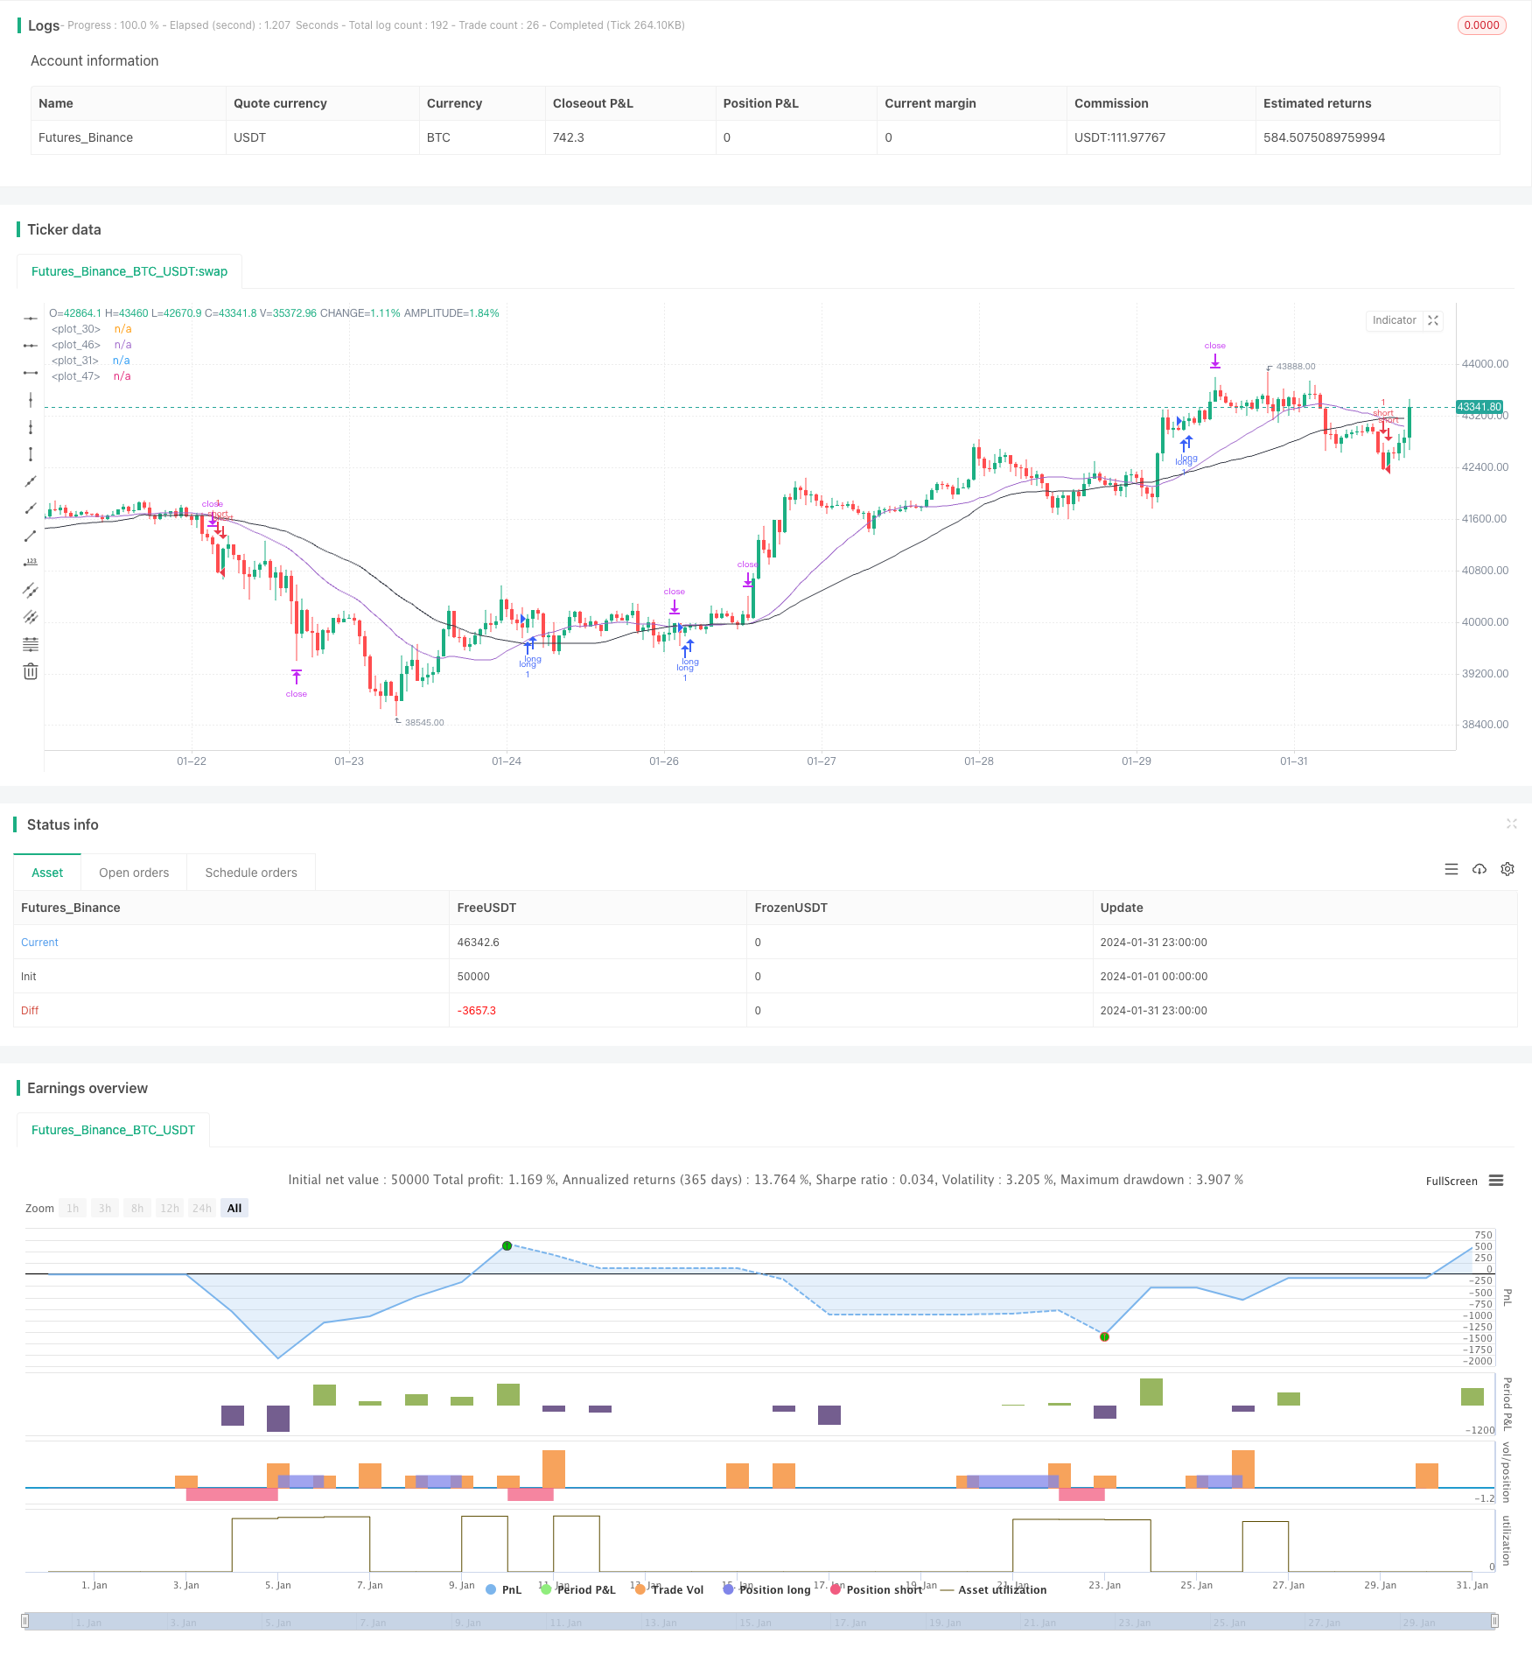Image resolution: width=1532 pixels, height=1655 pixels.
Task: Open the Futures_Binance_BTC_USDT earnings tab
Action: pos(113,1130)
